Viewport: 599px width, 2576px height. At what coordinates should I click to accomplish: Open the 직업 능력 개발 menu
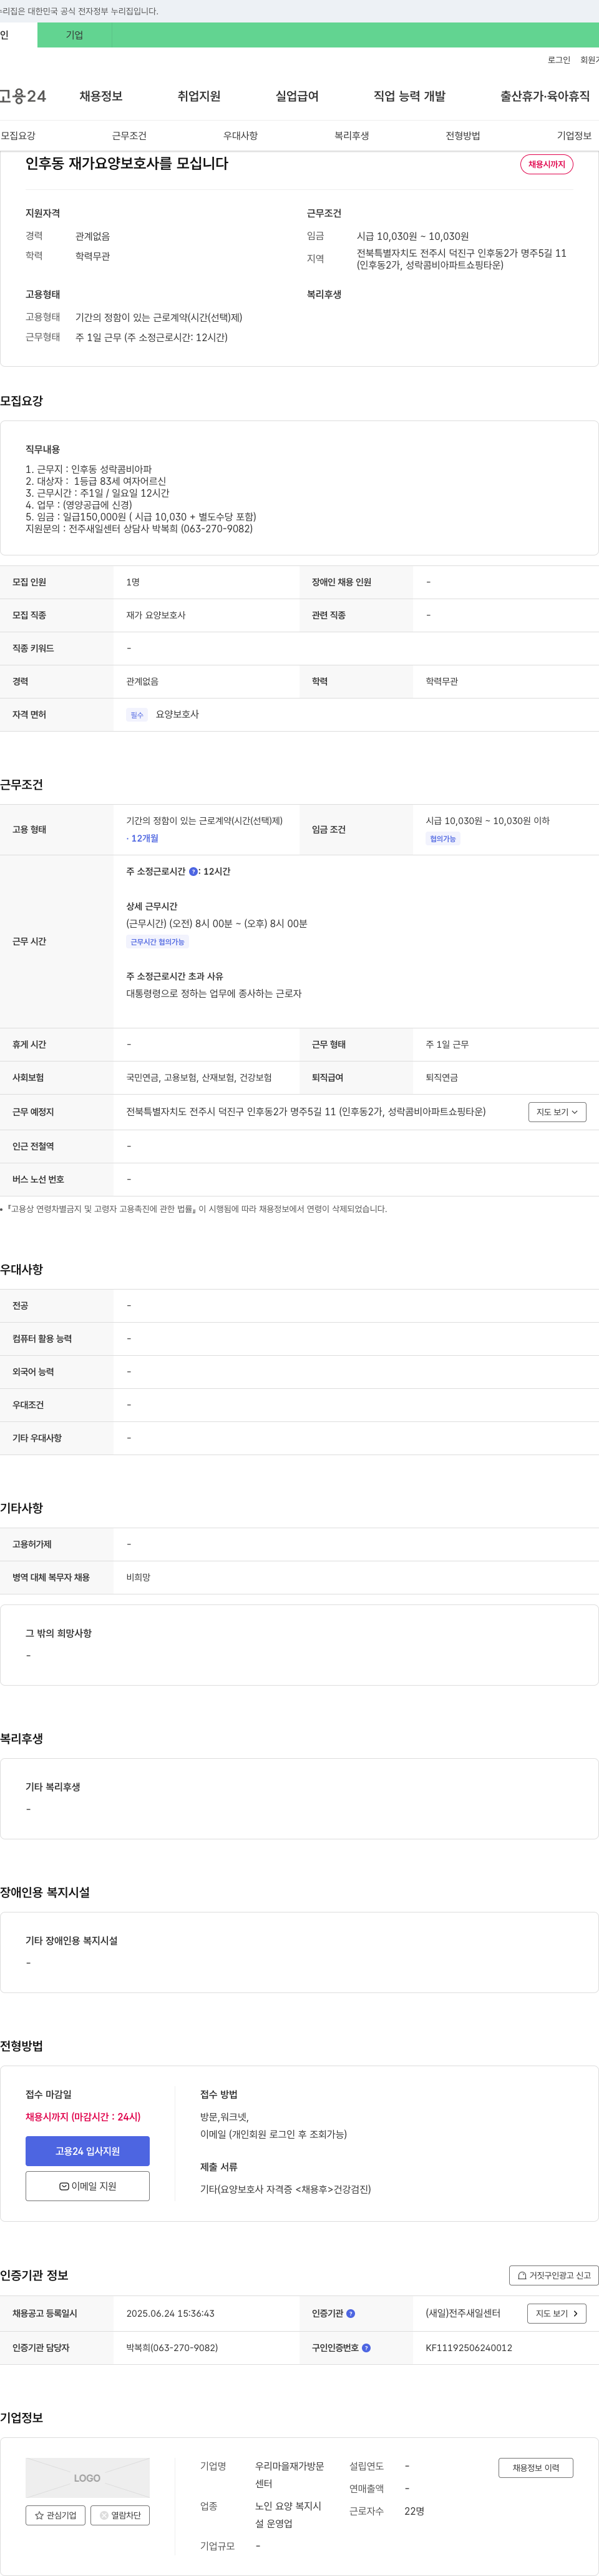pos(409,96)
